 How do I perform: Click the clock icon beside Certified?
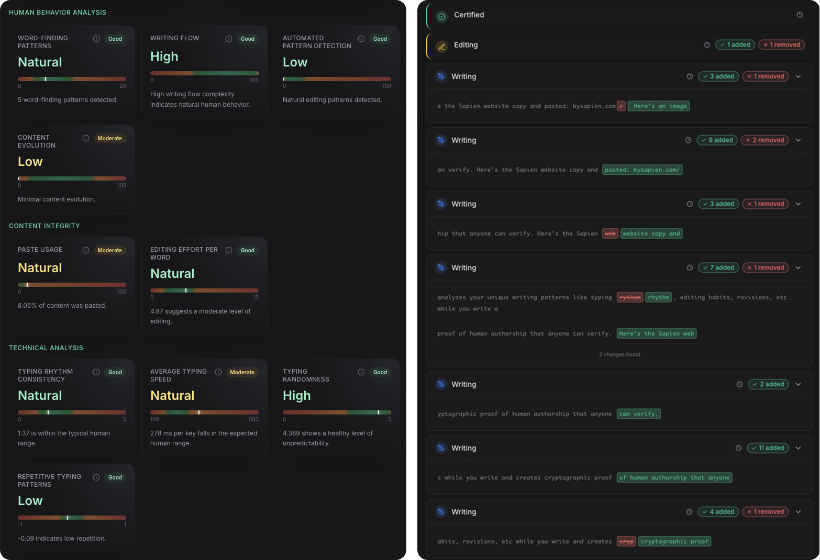click(800, 15)
